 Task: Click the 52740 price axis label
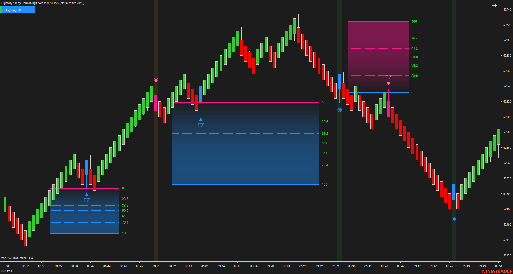tap(507, 9)
